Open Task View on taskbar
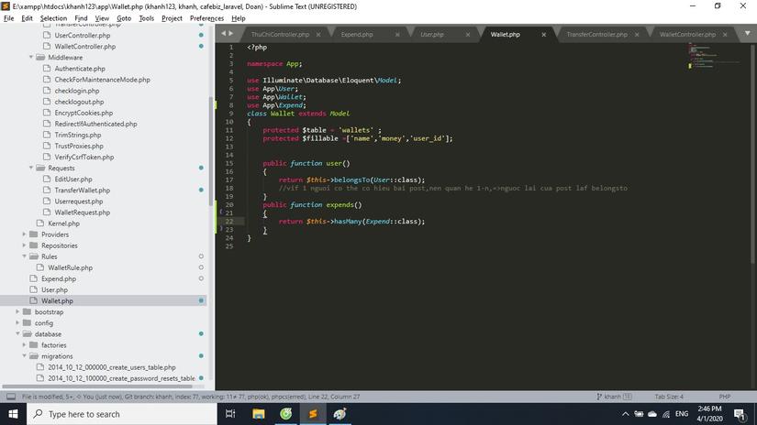The width and height of the screenshot is (757, 425). pos(230,414)
